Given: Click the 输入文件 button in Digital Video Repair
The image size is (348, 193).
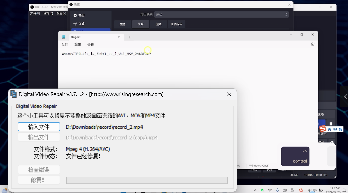Looking at the screenshot, I should point(39,127).
